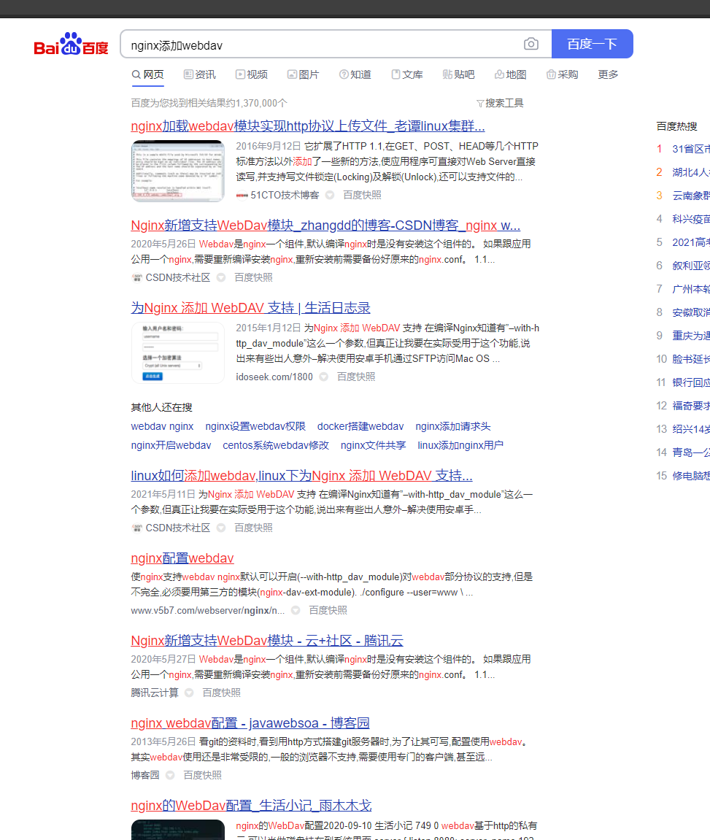Open 百度快照 for idoseek result

click(x=356, y=377)
